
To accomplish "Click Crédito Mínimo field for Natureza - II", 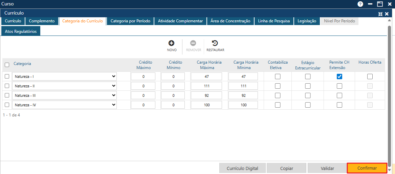I will tap(173, 86).
